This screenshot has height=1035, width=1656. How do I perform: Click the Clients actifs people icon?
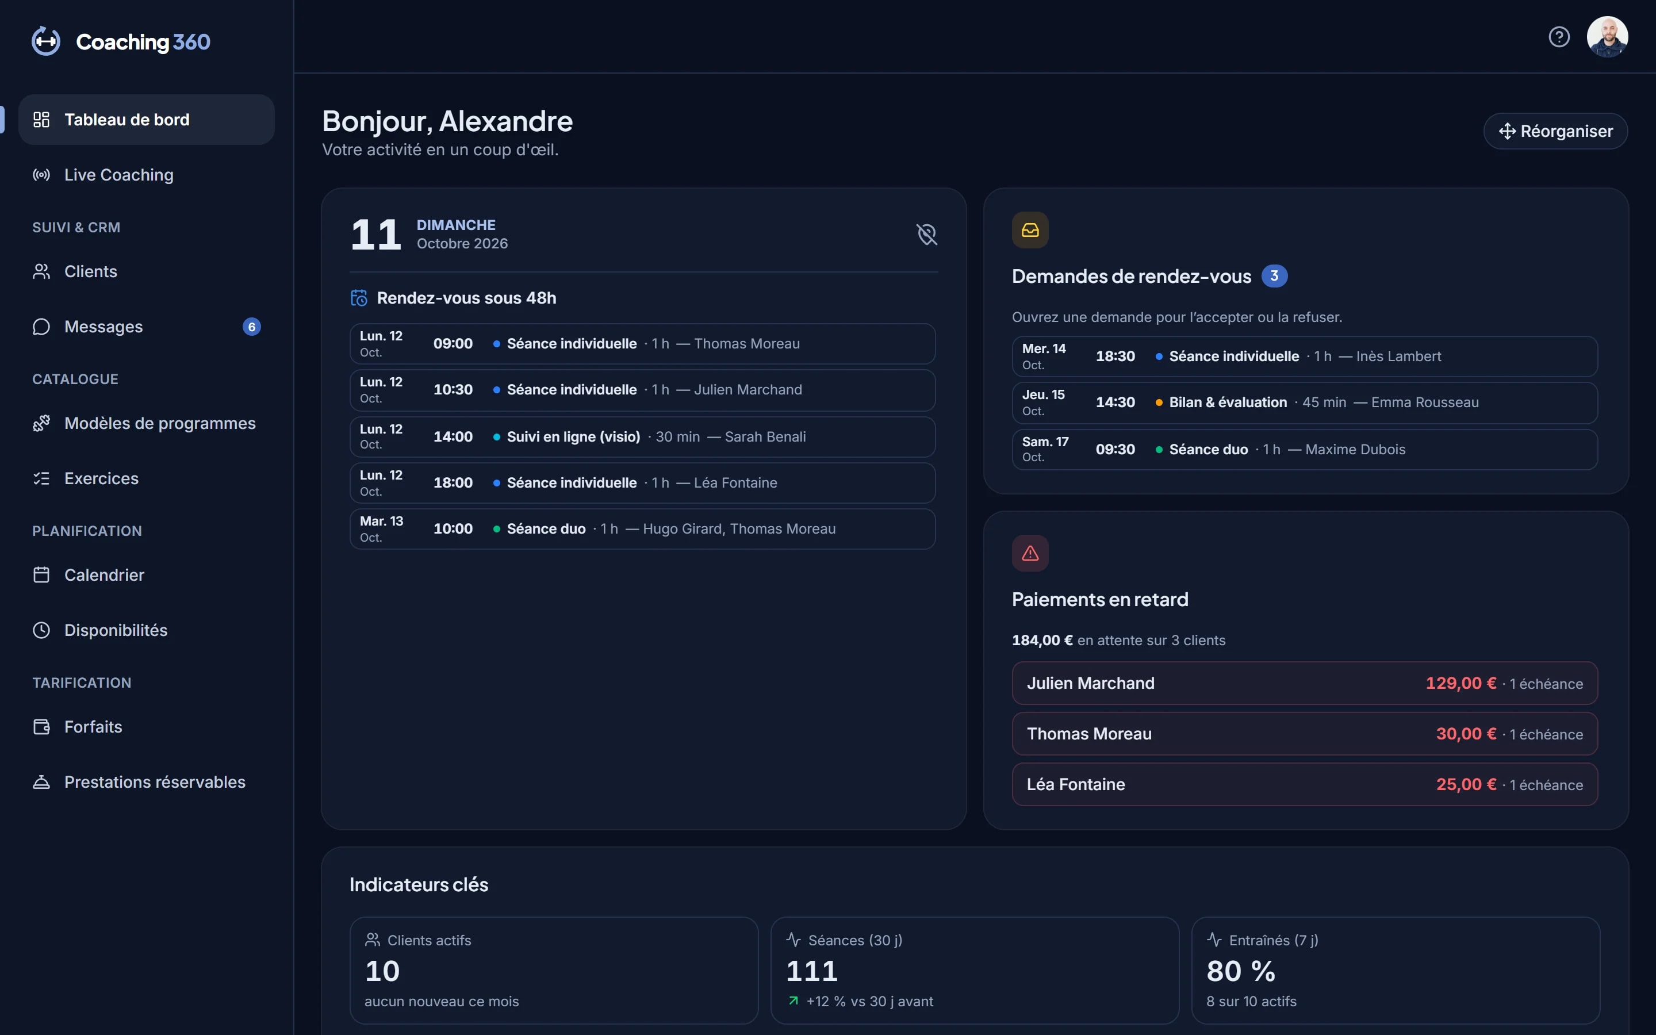[x=372, y=940]
